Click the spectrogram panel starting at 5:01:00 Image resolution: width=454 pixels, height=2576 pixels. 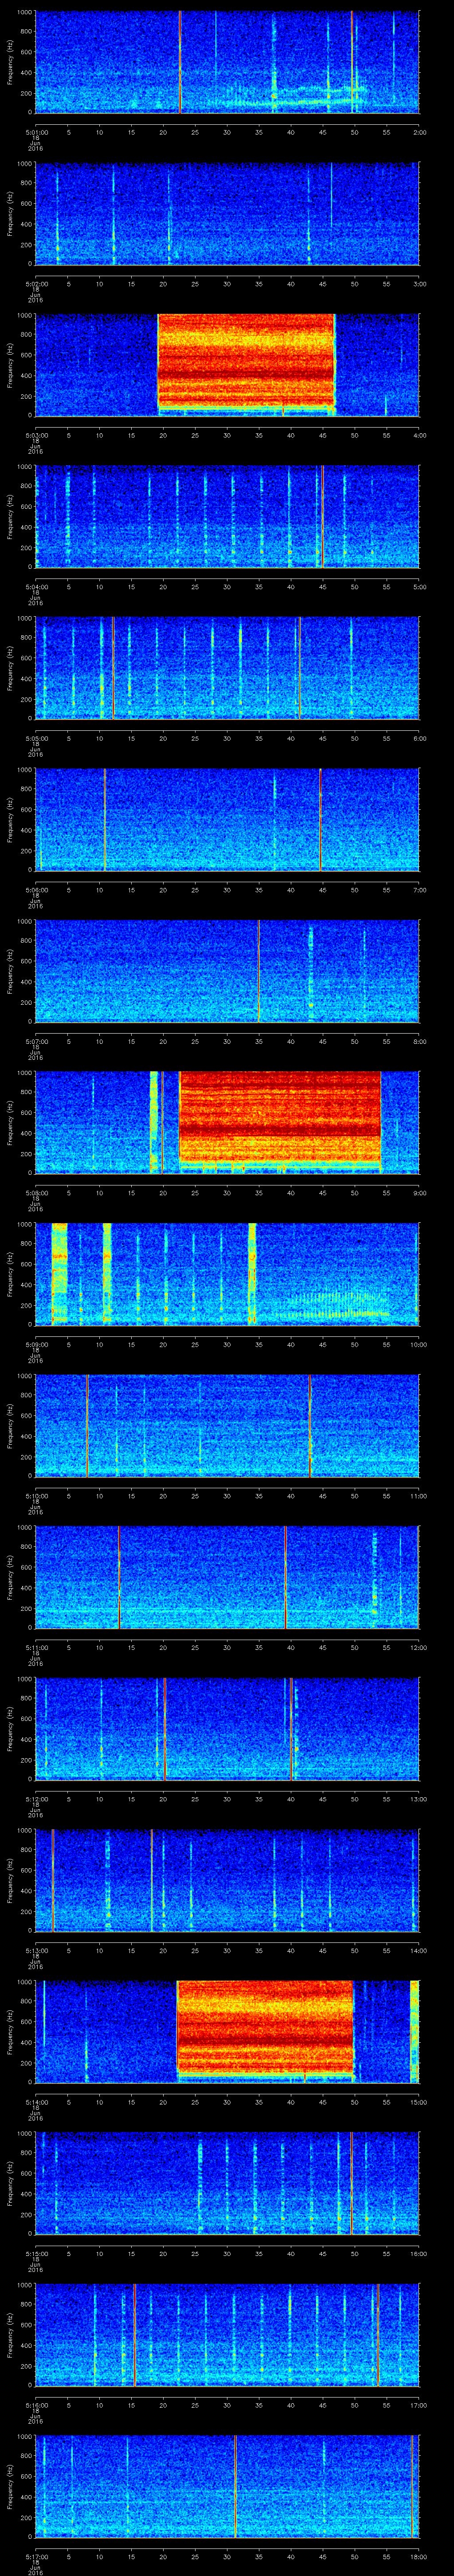(x=227, y=62)
